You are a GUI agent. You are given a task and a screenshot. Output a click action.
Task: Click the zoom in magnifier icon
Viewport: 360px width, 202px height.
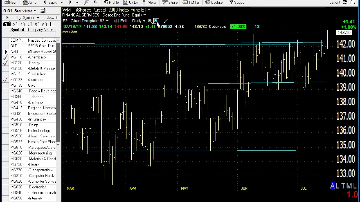150,21
